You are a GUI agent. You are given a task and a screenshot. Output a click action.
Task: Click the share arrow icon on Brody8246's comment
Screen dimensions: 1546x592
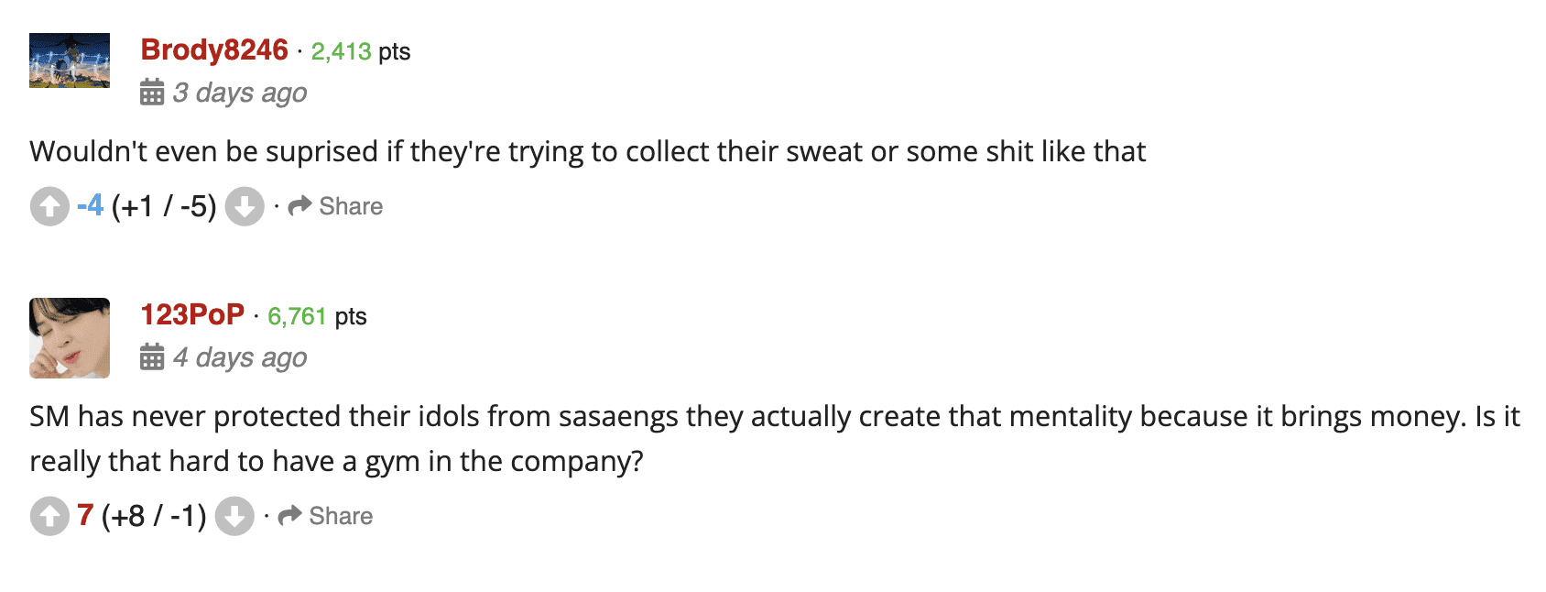pyautogui.click(x=299, y=206)
